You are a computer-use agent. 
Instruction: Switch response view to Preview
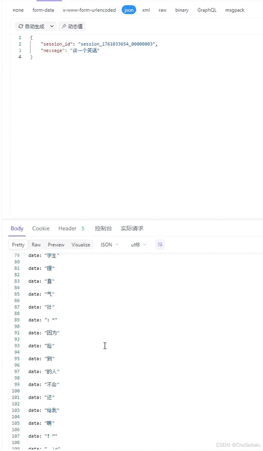tap(56, 245)
